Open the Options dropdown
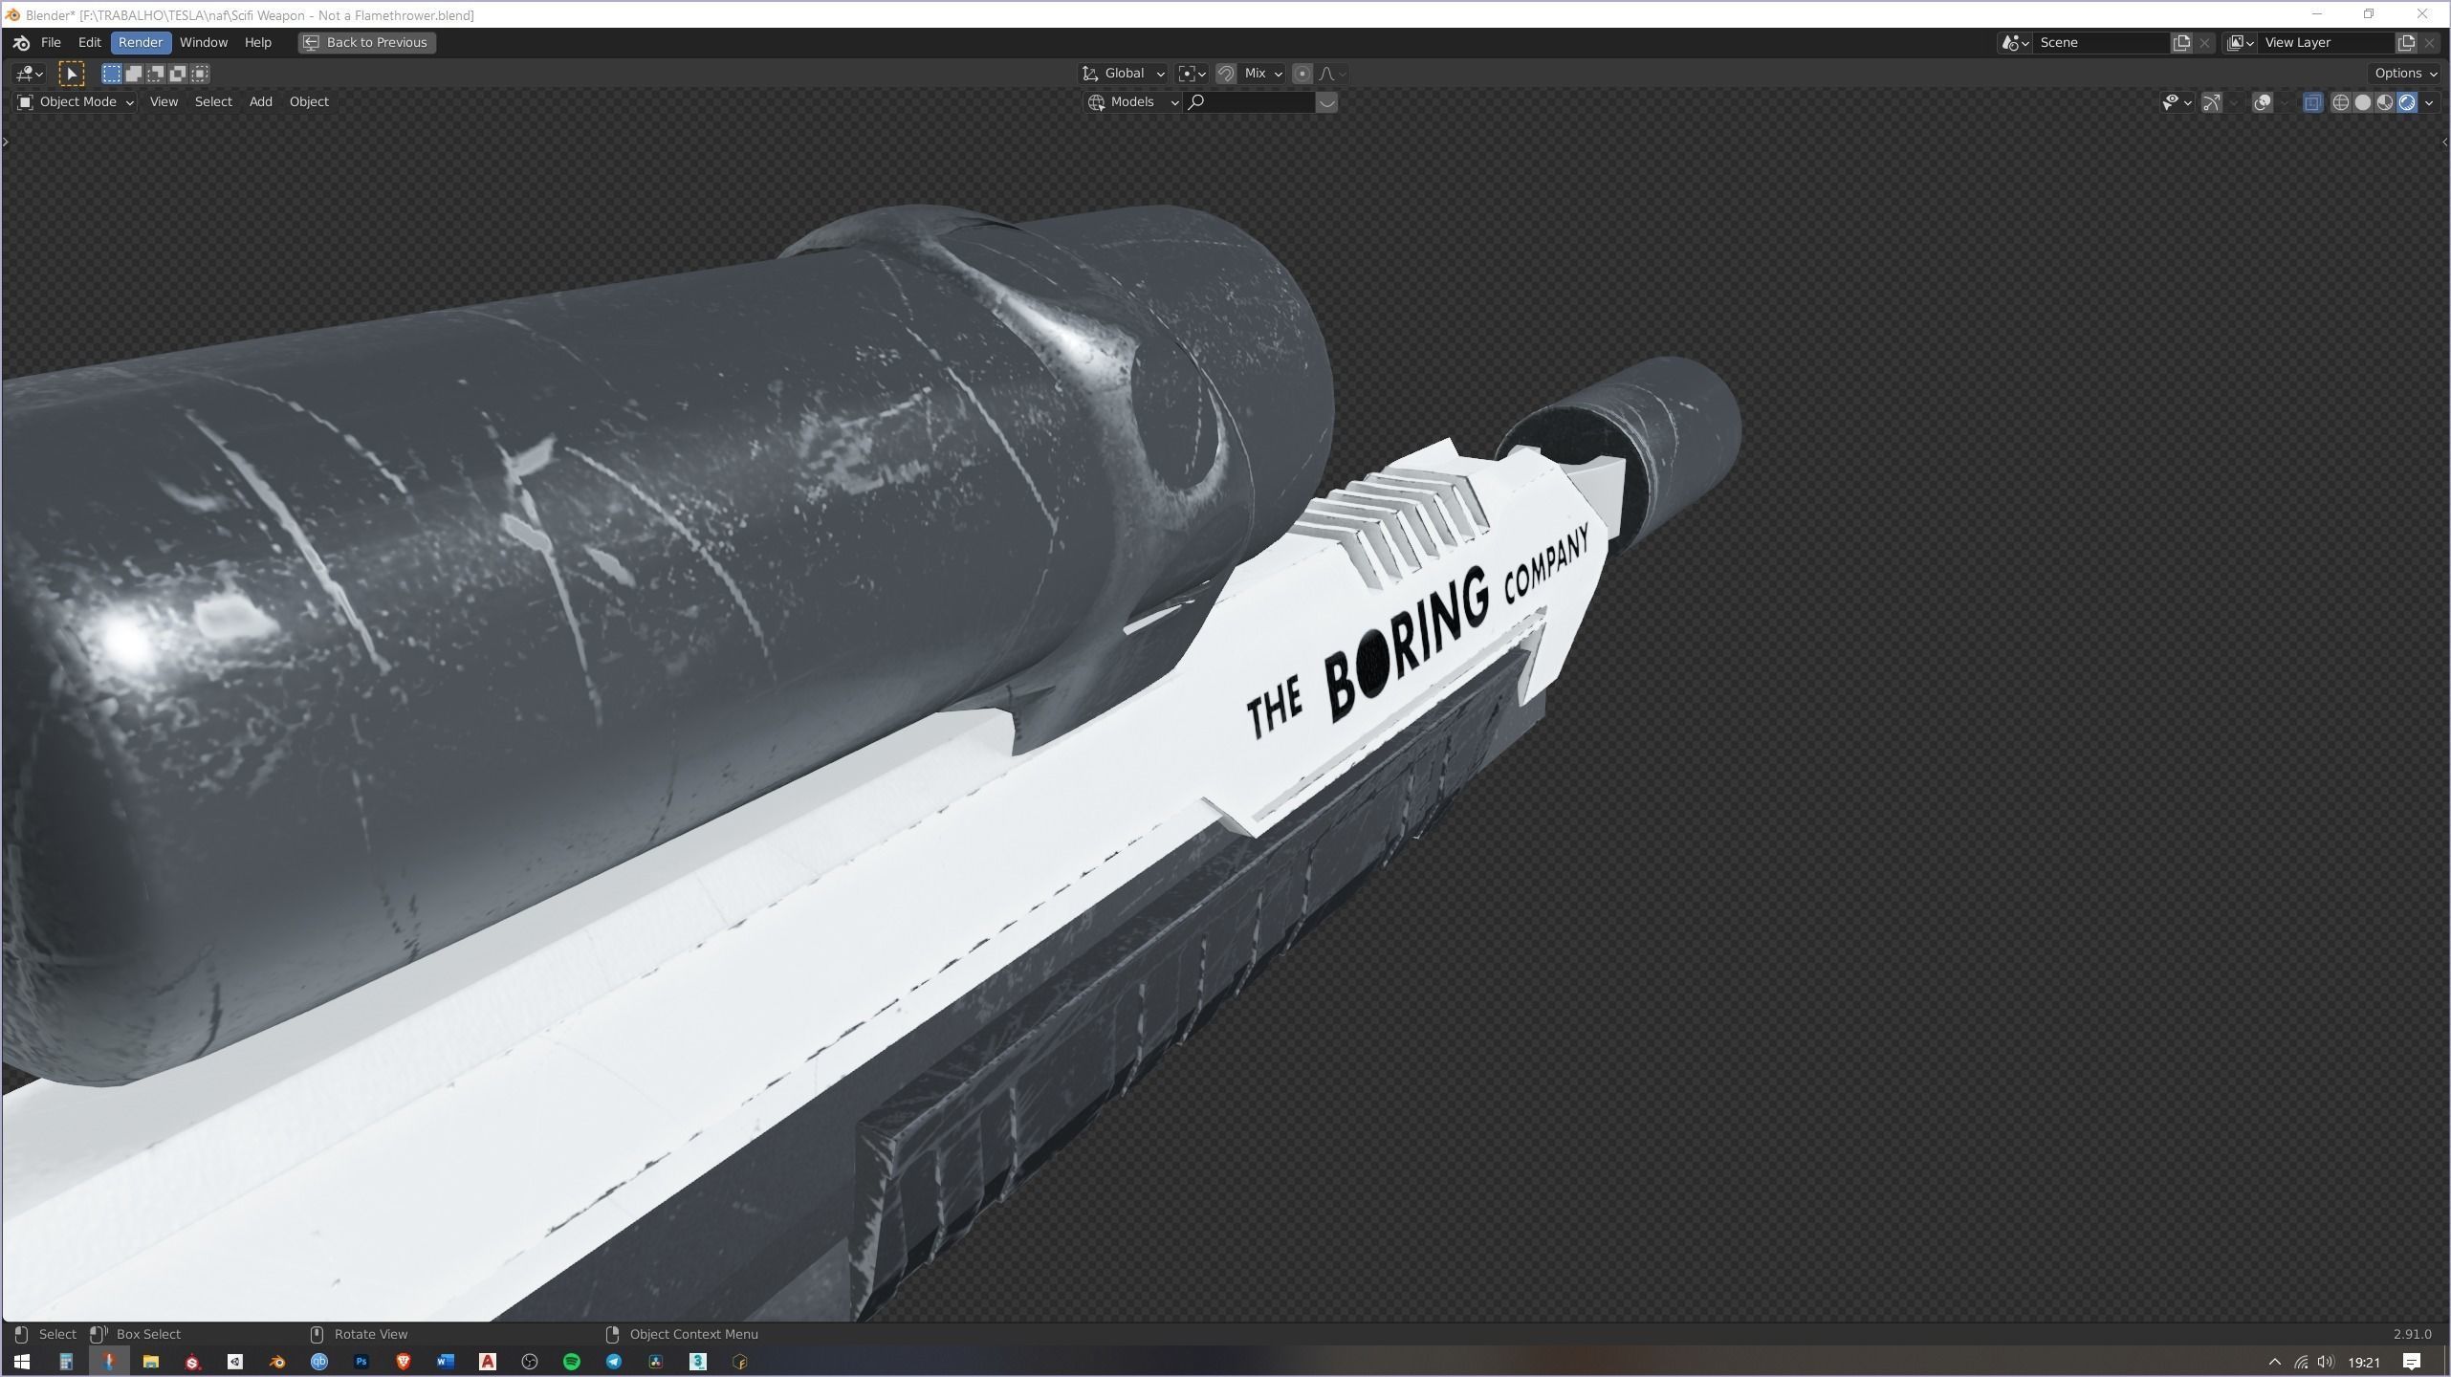2451x1377 pixels. pos(2406,74)
